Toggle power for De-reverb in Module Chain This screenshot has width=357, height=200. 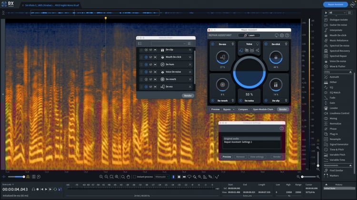pyautogui.click(x=146, y=79)
